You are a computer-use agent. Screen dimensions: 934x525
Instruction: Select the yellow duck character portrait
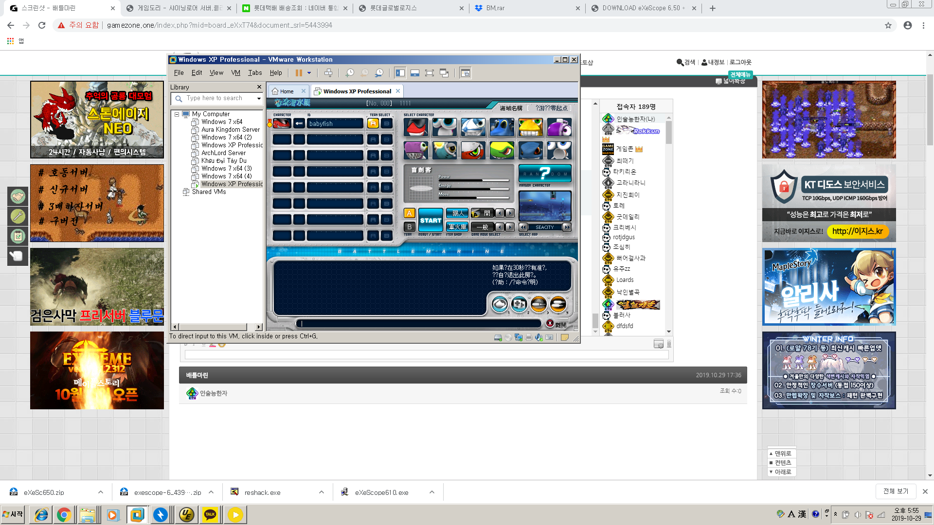point(530,127)
